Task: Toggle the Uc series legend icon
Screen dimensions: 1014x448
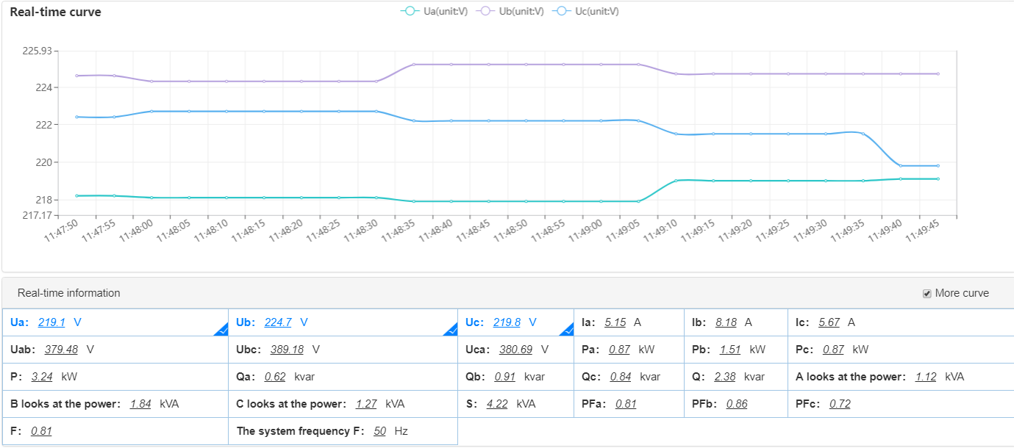Action: coord(564,12)
